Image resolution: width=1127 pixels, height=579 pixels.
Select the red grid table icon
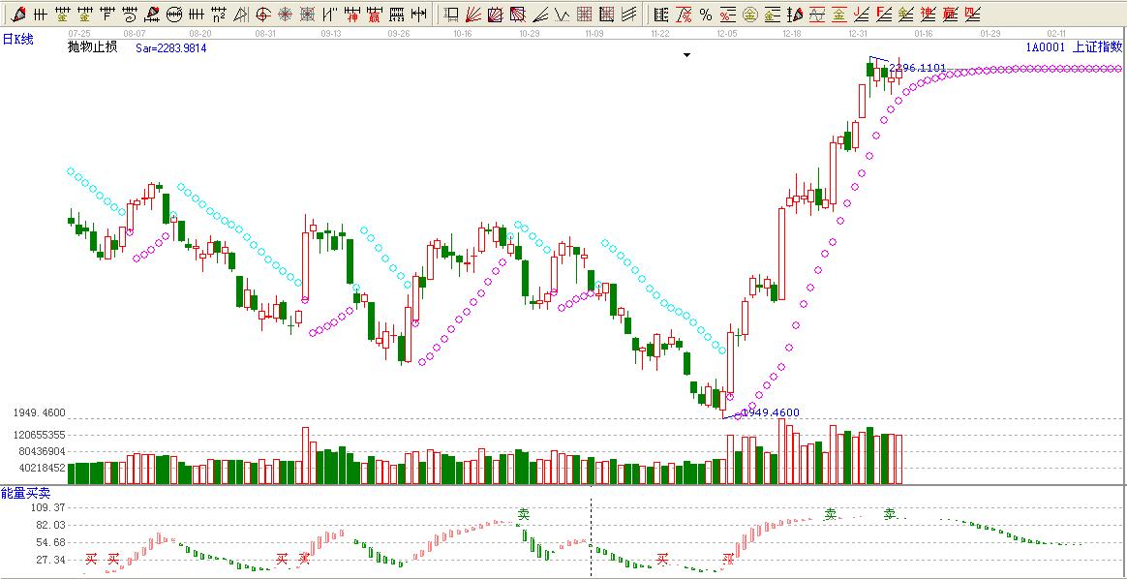point(584,15)
